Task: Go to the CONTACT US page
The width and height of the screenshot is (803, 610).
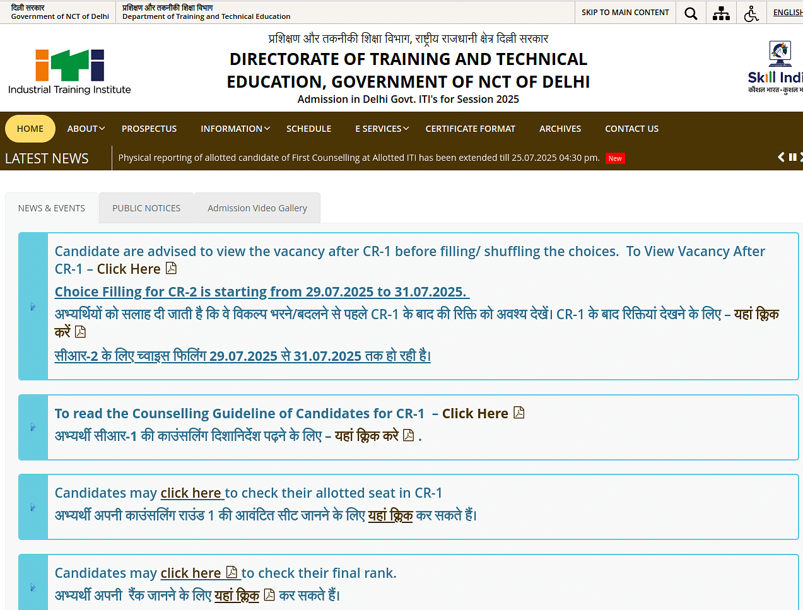Action: [x=631, y=129]
